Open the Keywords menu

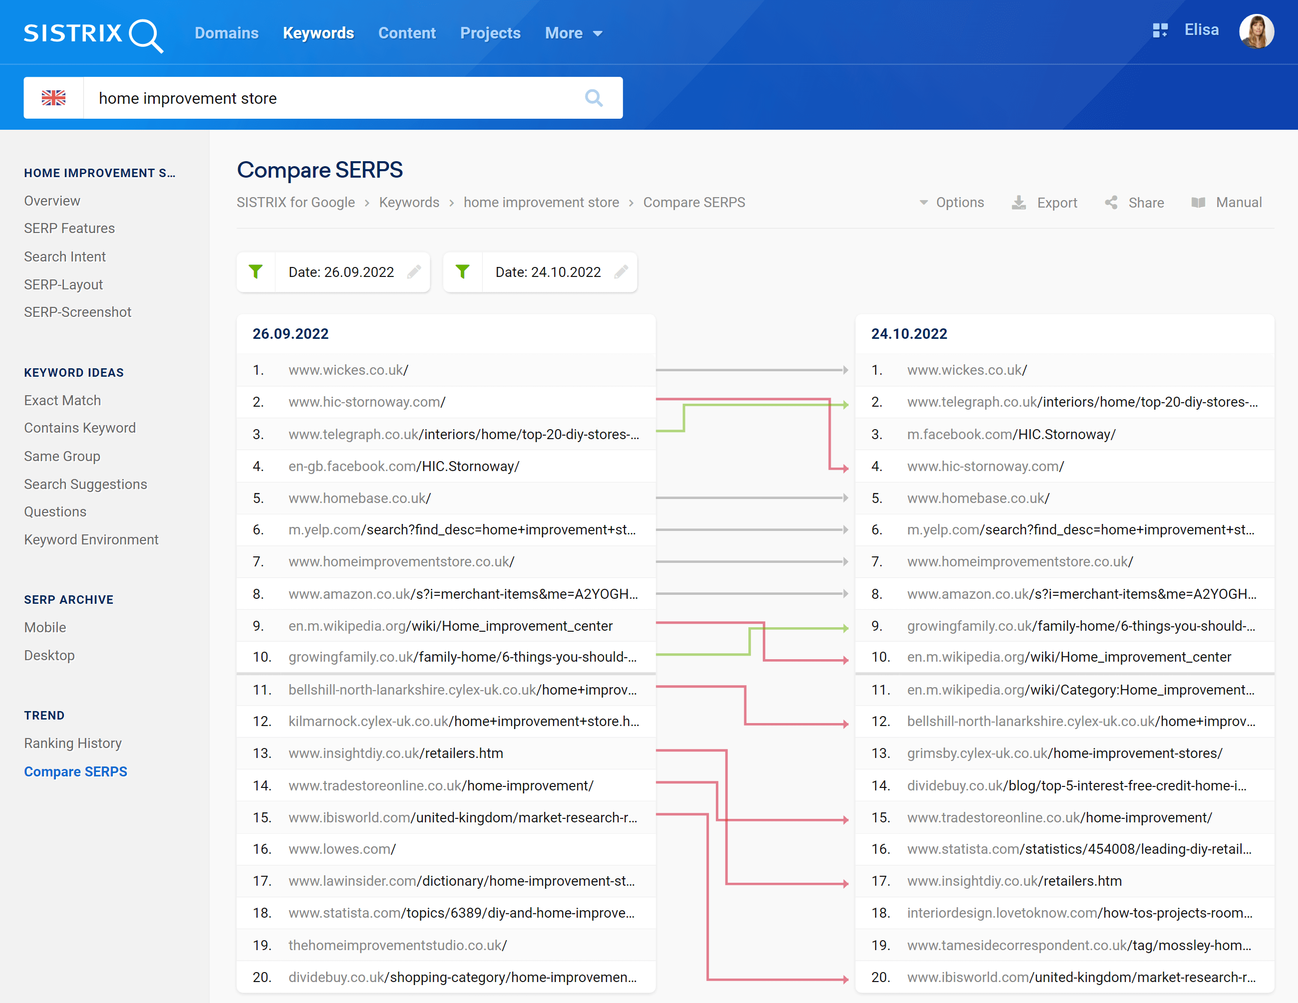tap(319, 33)
